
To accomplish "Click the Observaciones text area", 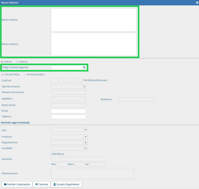I will point(92,173).
